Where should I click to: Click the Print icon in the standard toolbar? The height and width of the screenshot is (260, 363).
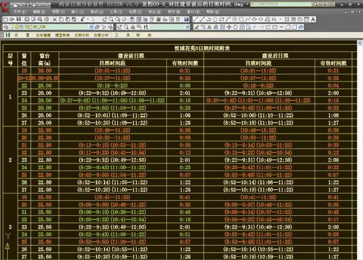click(x=27, y=19)
